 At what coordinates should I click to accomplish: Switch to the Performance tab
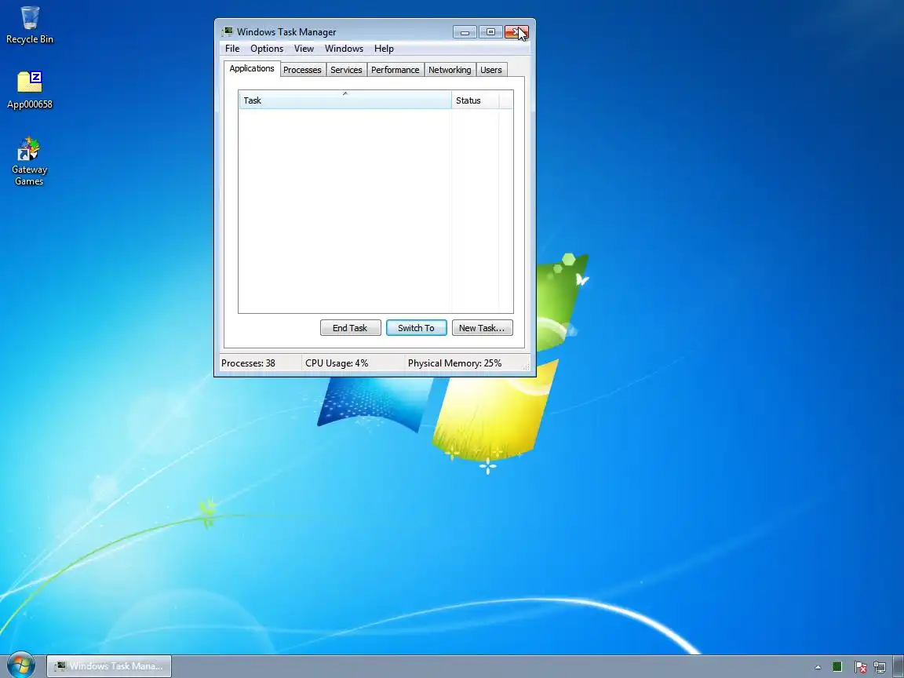tap(395, 70)
